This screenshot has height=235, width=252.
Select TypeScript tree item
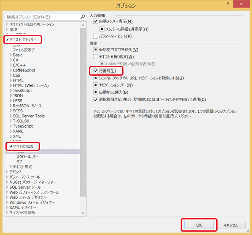(x=23, y=126)
